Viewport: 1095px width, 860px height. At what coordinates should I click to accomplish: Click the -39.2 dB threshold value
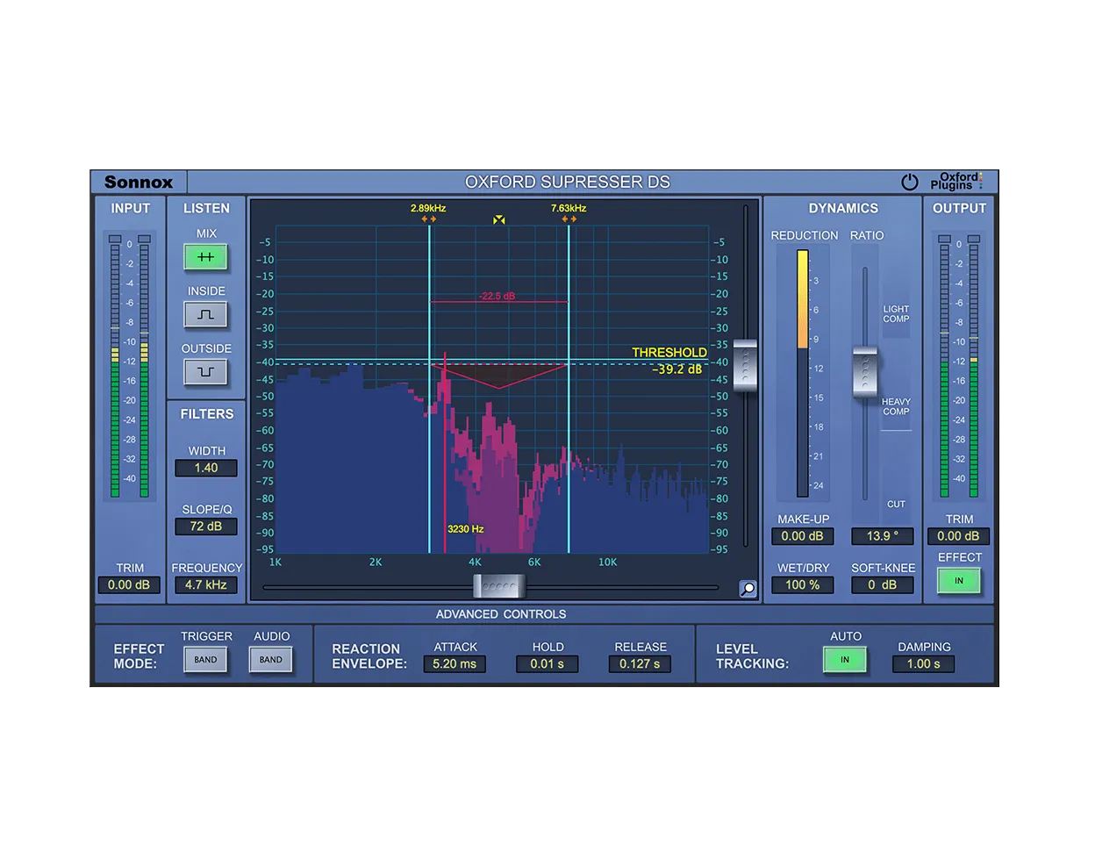point(677,369)
